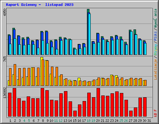Click the 'Strony' legend label
Viewport: 159px width, 124px height.
pos(155,50)
